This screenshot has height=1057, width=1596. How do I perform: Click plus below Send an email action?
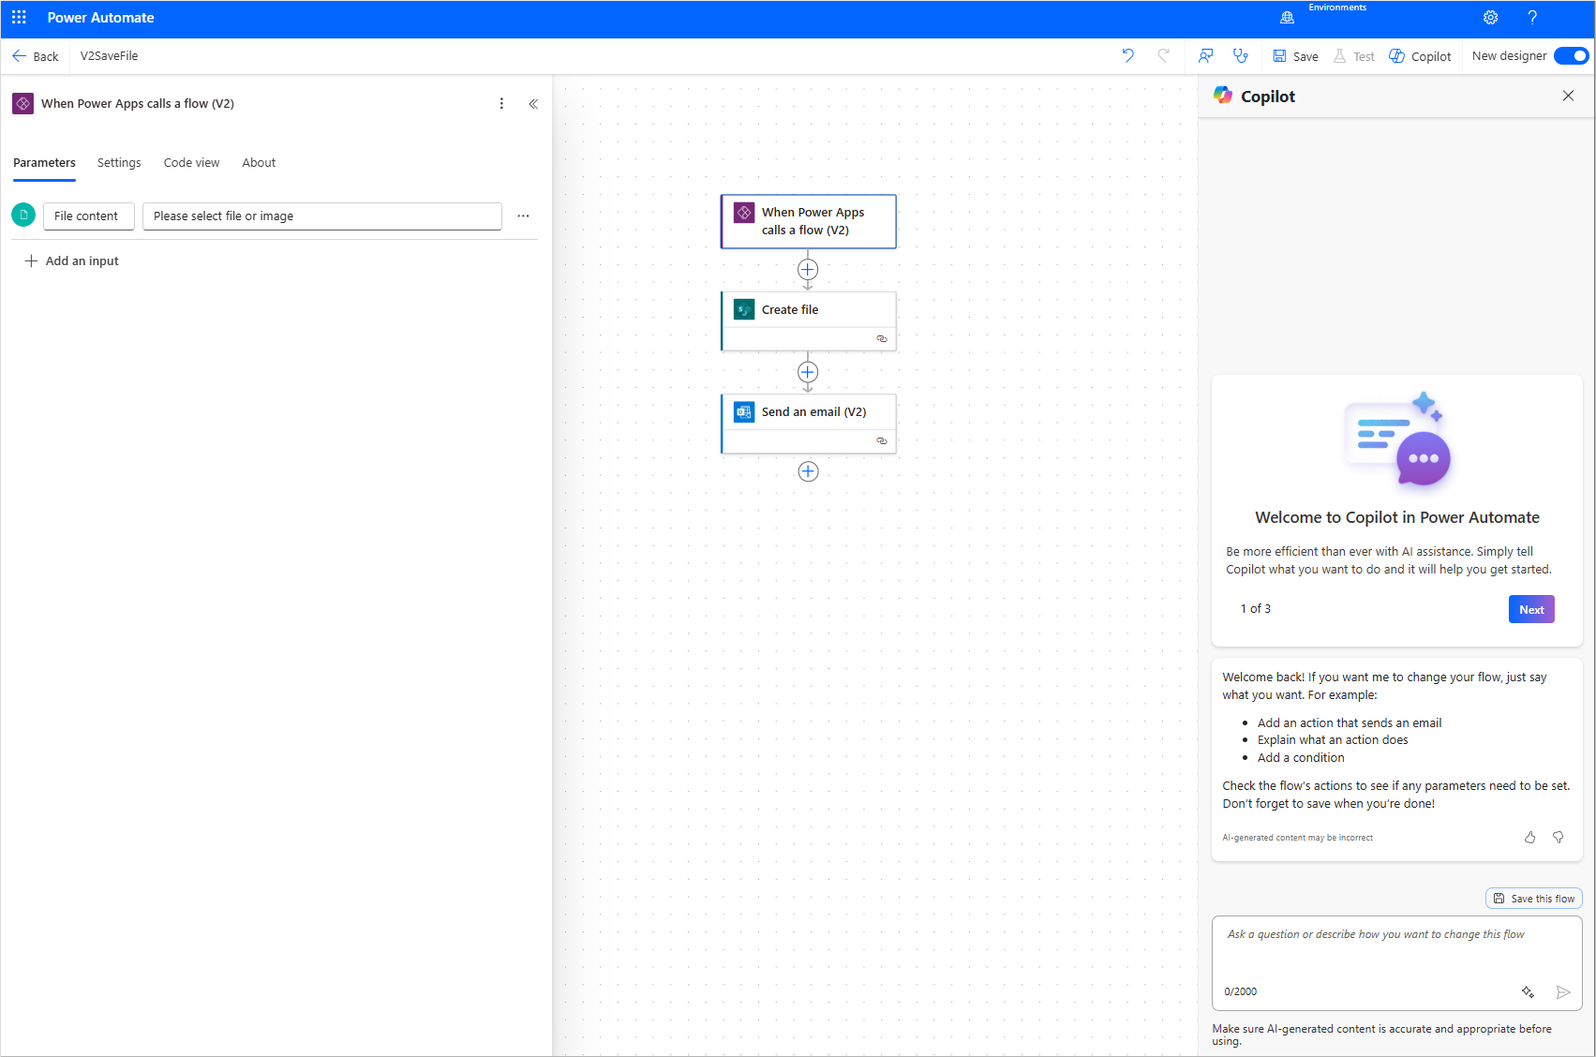[x=808, y=471]
